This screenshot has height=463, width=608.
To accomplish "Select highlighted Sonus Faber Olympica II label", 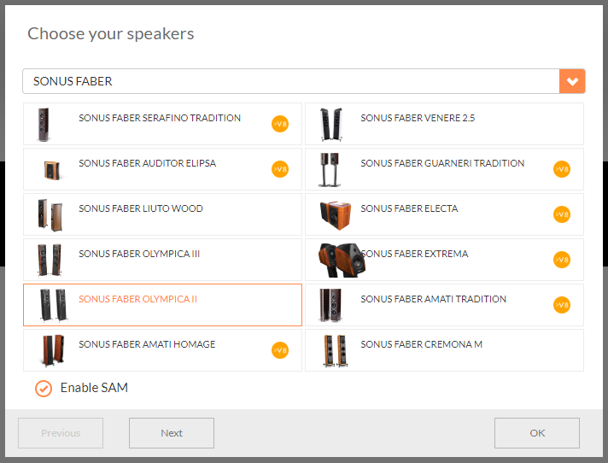I will point(138,299).
